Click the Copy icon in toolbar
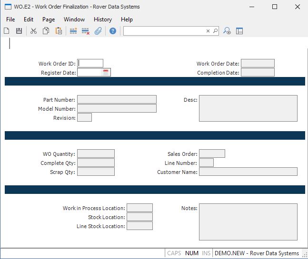This screenshot has height=259, width=308. pyautogui.click(x=46, y=31)
